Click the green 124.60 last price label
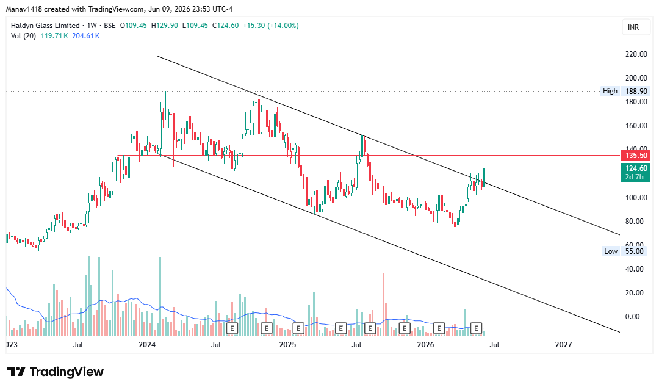Screen dimensions: 659x390 635,168
